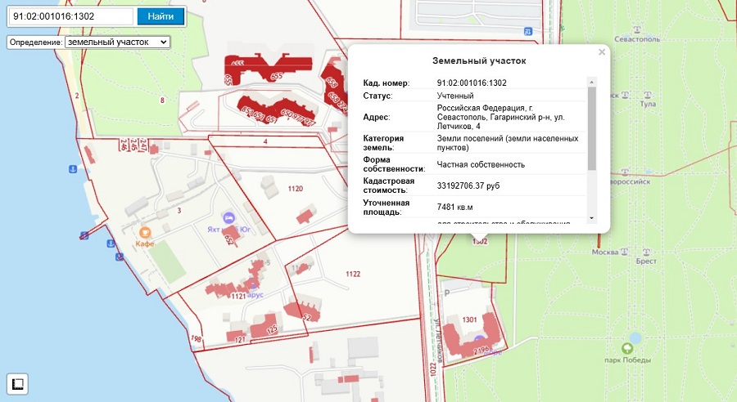This screenshot has height=402, width=737.
Task: Click the northernmost anchor icon on the coast
Action: pyautogui.click(x=72, y=168)
